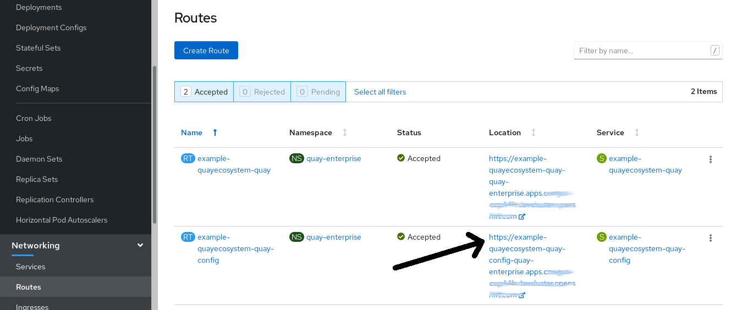This screenshot has width=731, height=310.
Task: Click the S badge for example-quayecosystem-quay service
Action: 601,158
